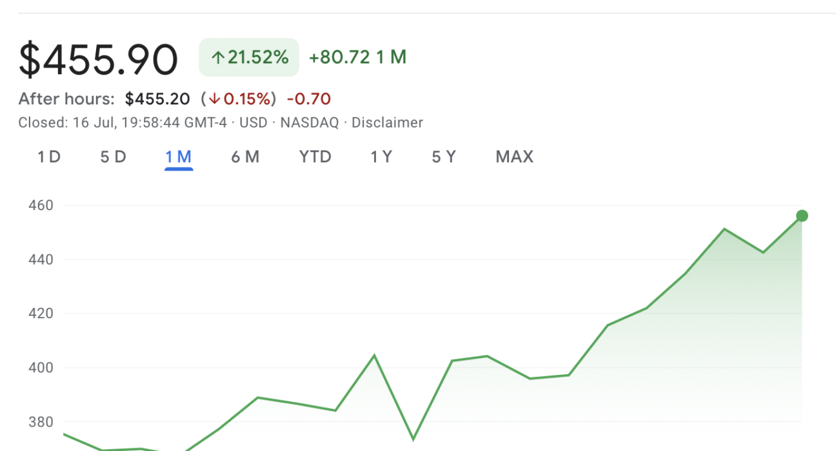836x451 pixels.
Task: Click the $455.90 main price
Action: [98, 59]
